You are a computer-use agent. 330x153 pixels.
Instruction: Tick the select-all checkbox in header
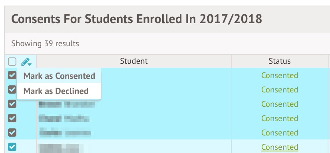(12, 62)
